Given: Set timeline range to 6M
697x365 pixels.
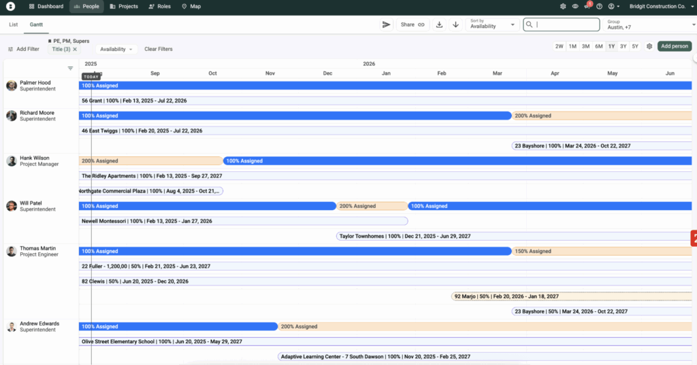Looking at the screenshot, I should click(599, 46).
